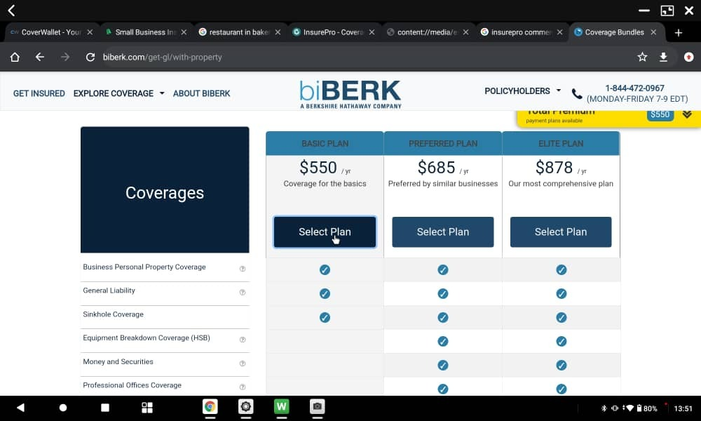Reload the biberk page
The image size is (701, 421).
coord(90,58)
